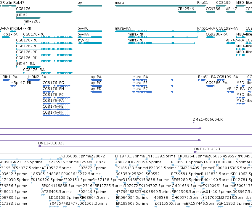Select protein CG8176-PA
This screenshot has height=208, width=252.
[x=53, y=101]
